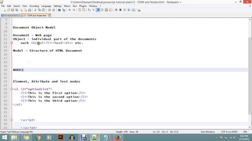Open the Window menu
Viewport: 252px width, 141px height.
coord(93,6)
